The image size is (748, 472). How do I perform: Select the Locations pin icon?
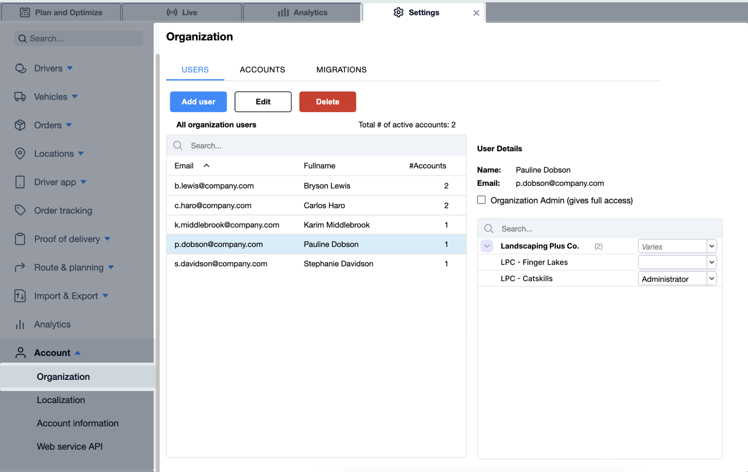(x=21, y=154)
